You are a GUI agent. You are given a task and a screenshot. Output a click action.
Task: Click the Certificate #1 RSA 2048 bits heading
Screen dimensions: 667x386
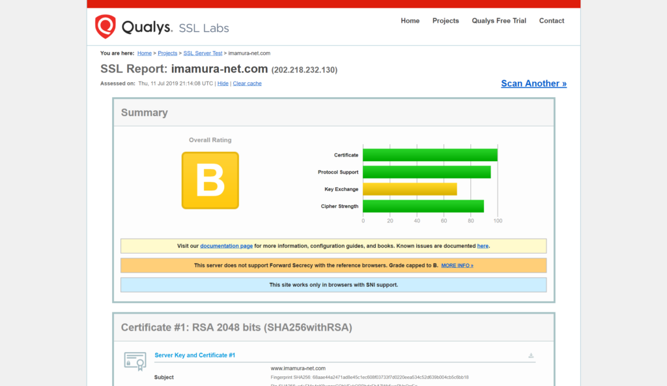pos(236,327)
